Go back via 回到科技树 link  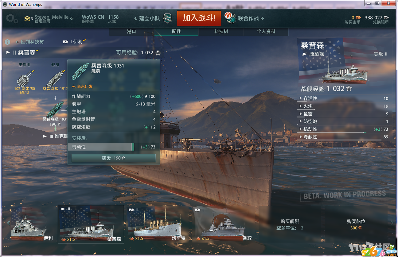(29, 42)
